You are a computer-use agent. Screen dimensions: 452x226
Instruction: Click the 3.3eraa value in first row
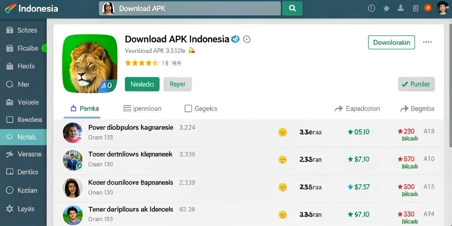(x=310, y=132)
